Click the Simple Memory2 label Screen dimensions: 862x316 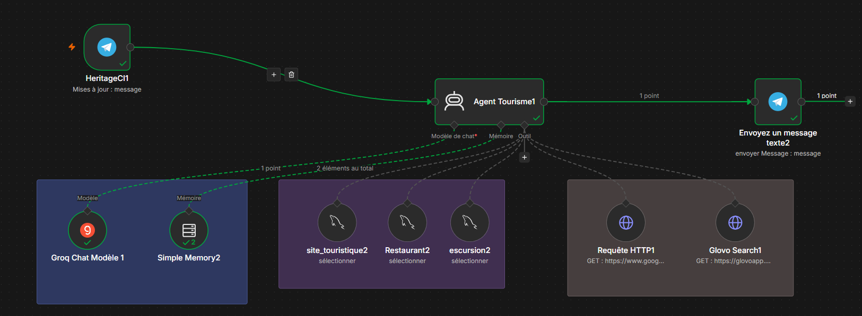click(189, 258)
